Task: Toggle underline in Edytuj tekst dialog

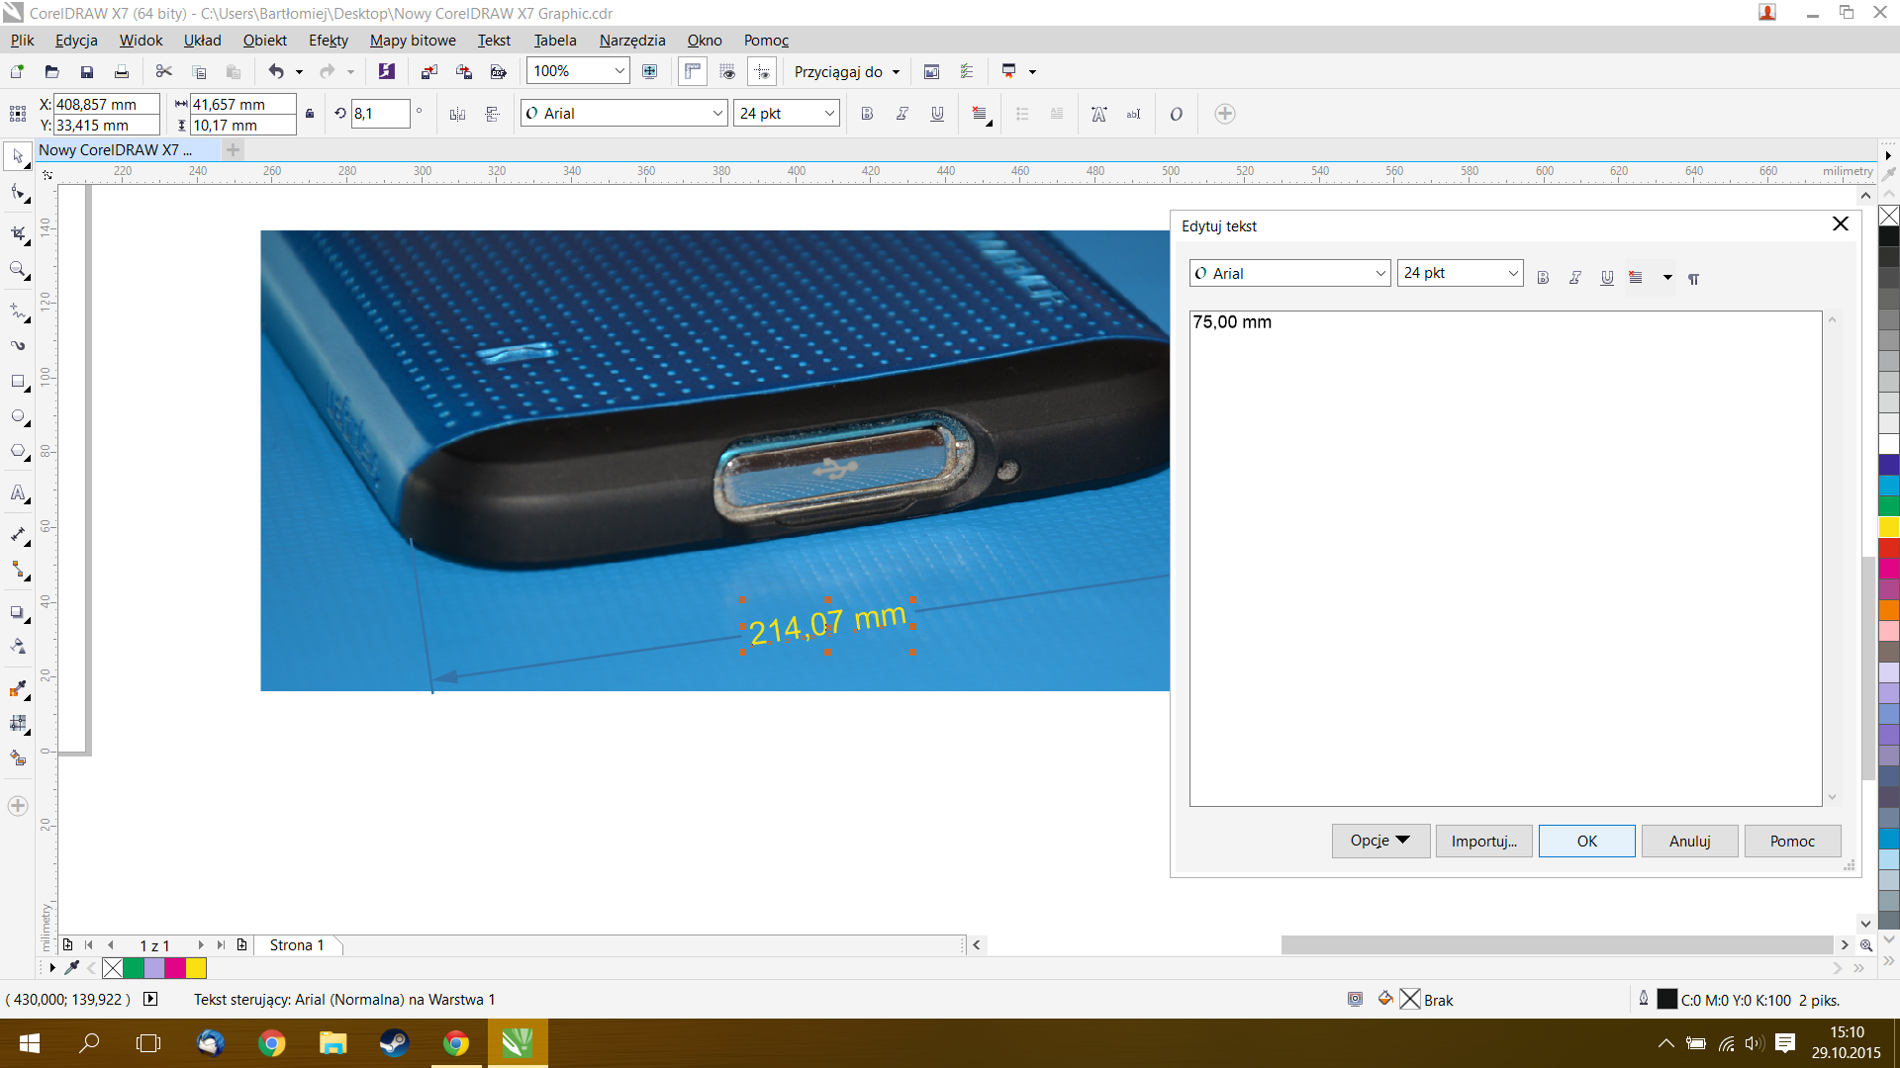Action: tap(1607, 278)
